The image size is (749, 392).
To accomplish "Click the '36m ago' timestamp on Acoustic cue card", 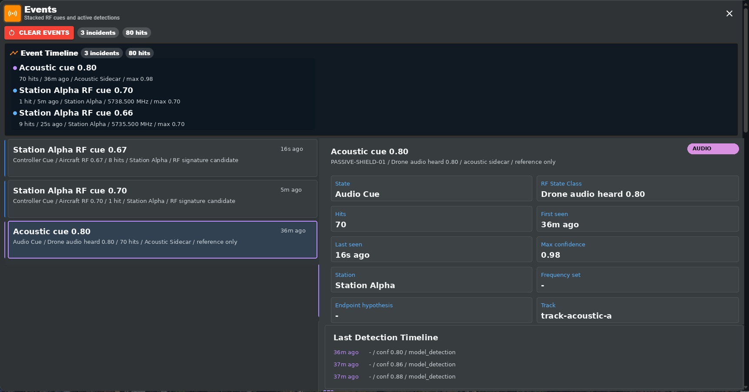I will [x=293, y=230].
